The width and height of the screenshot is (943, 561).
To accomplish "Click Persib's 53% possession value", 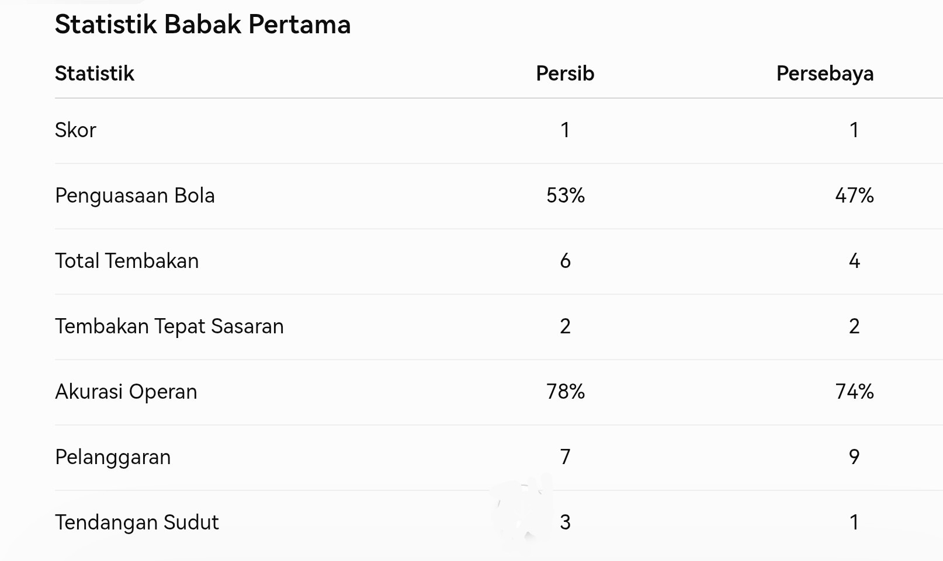I will pyautogui.click(x=566, y=195).
